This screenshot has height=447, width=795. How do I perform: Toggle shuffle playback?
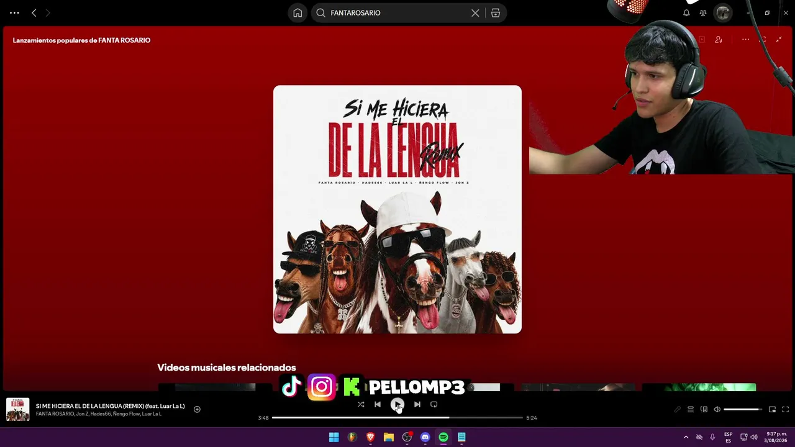coord(361,405)
